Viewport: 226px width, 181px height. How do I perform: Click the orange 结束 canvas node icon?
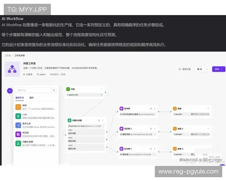point(175,108)
